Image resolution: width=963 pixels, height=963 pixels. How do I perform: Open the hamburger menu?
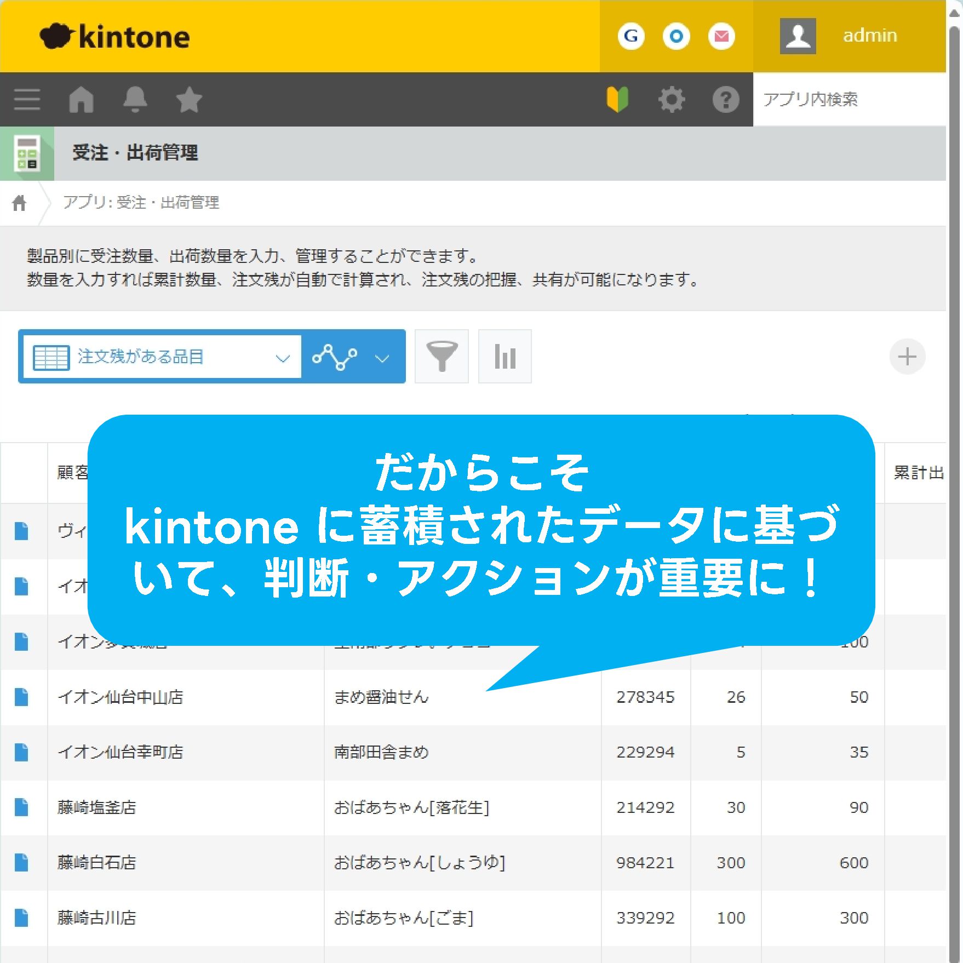click(27, 99)
